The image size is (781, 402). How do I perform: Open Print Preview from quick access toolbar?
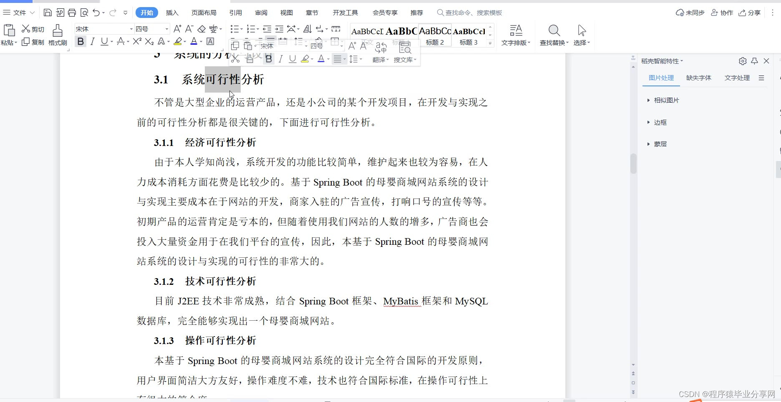(84, 13)
